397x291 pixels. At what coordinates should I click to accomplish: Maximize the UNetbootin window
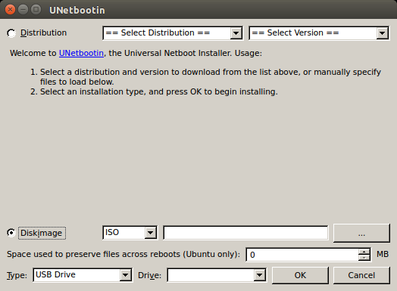[x=36, y=10]
